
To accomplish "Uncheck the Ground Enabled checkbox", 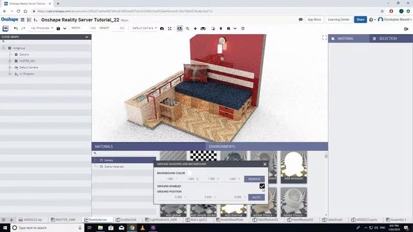I will 262,186.
